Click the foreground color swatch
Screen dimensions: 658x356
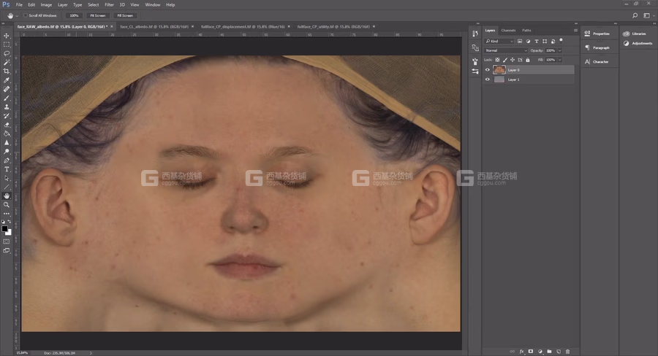pos(4,228)
